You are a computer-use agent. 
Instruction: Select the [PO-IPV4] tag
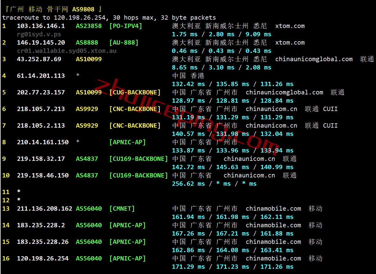click(126, 26)
